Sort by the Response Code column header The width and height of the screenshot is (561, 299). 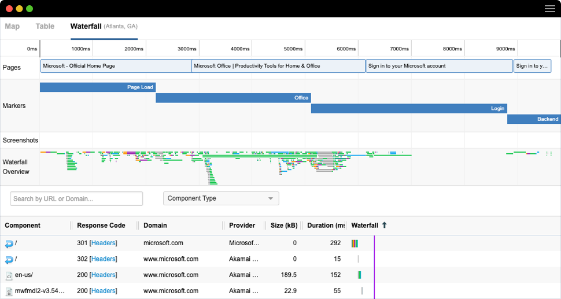click(x=101, y=226)
